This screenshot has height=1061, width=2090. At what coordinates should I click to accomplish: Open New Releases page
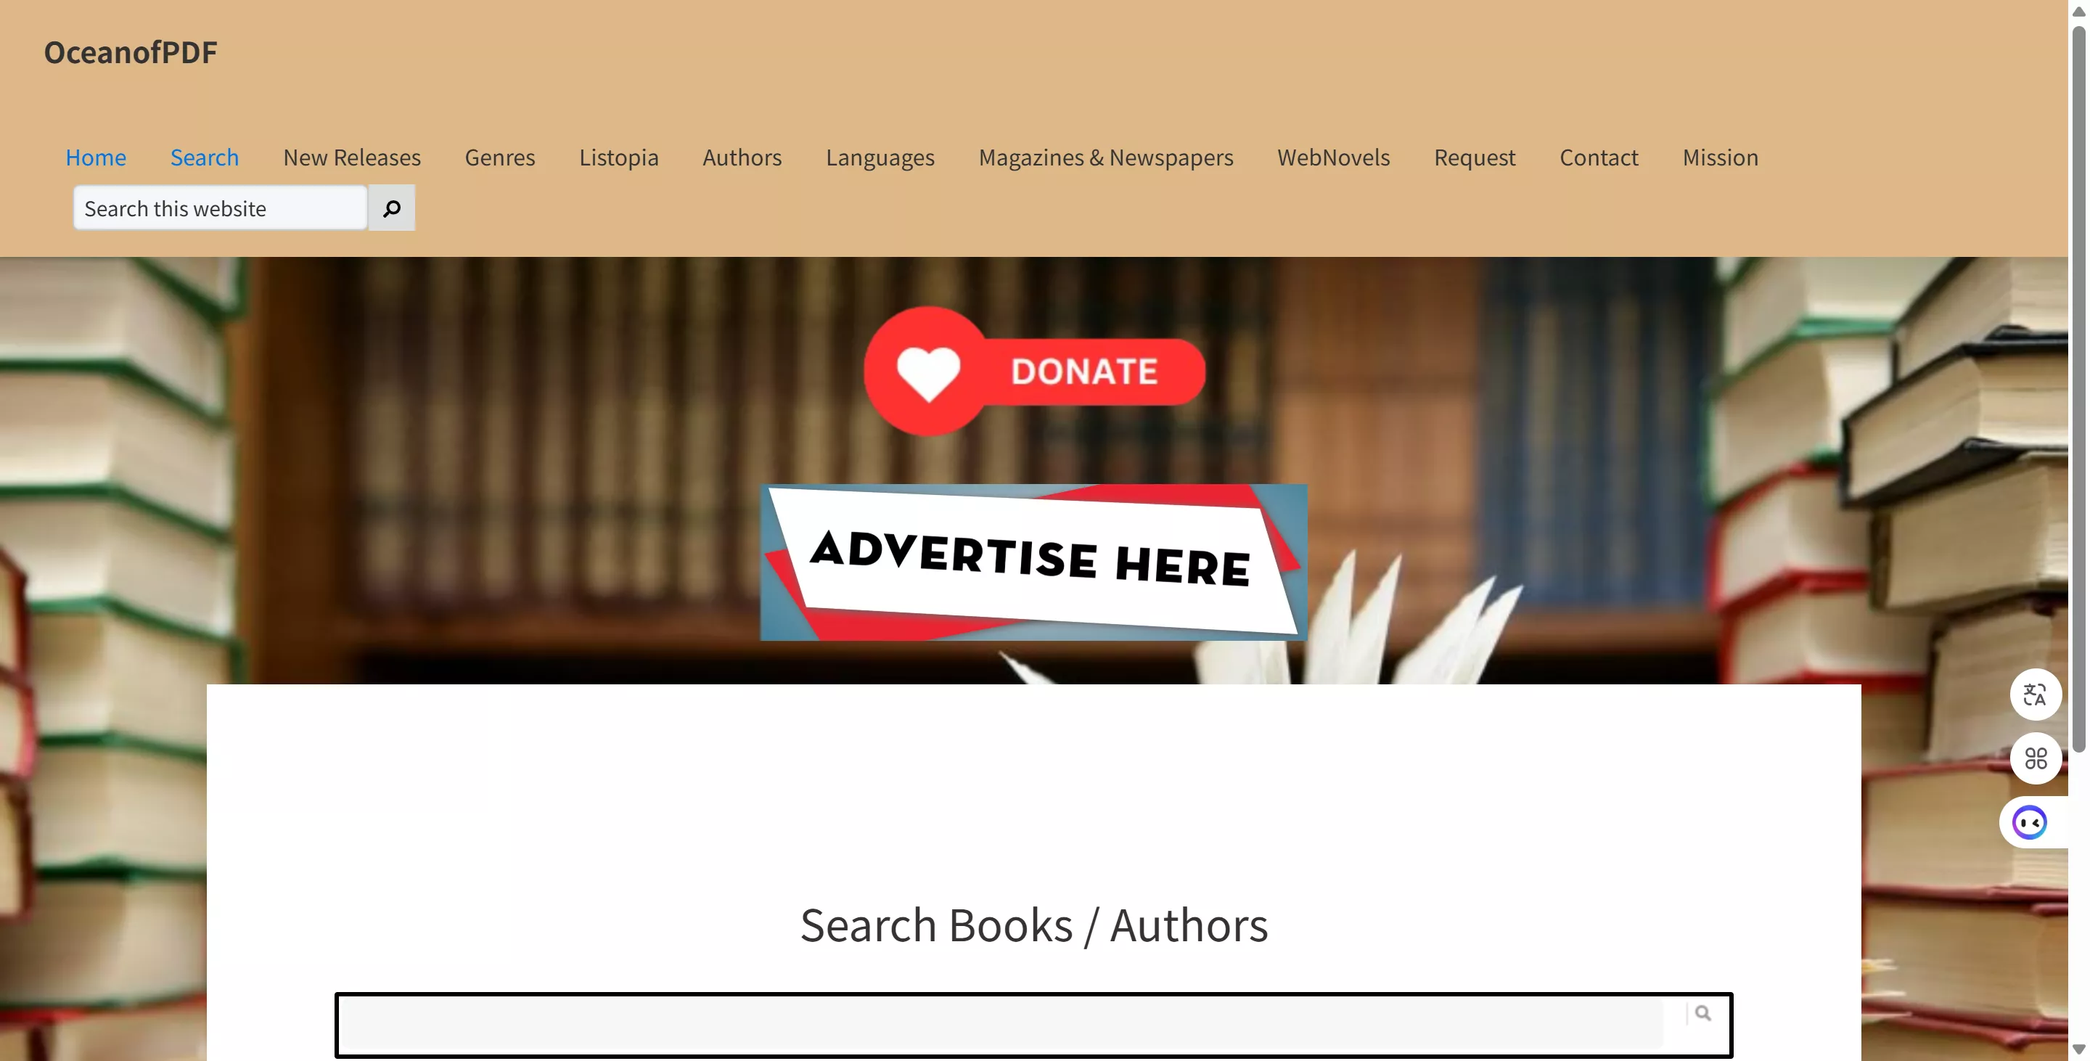[x=351, y=157]
